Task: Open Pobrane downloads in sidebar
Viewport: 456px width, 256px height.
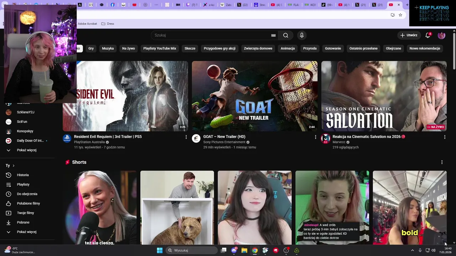Action: (23, 222)
